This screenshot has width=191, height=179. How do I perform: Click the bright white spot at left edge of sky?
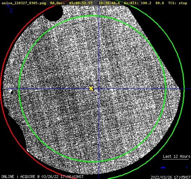point(10,91)
